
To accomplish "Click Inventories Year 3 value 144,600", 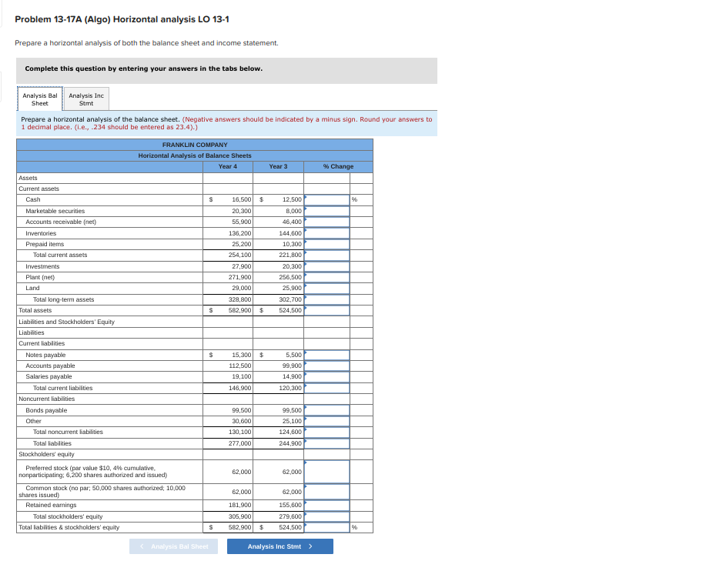I will (x=290, y=233).
